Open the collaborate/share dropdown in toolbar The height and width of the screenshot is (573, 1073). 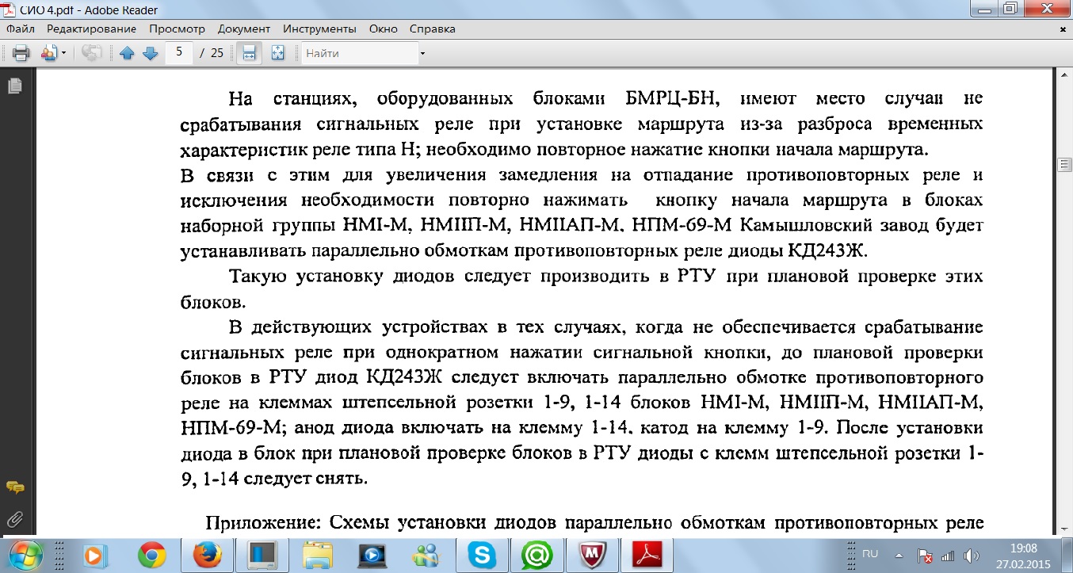53,53
